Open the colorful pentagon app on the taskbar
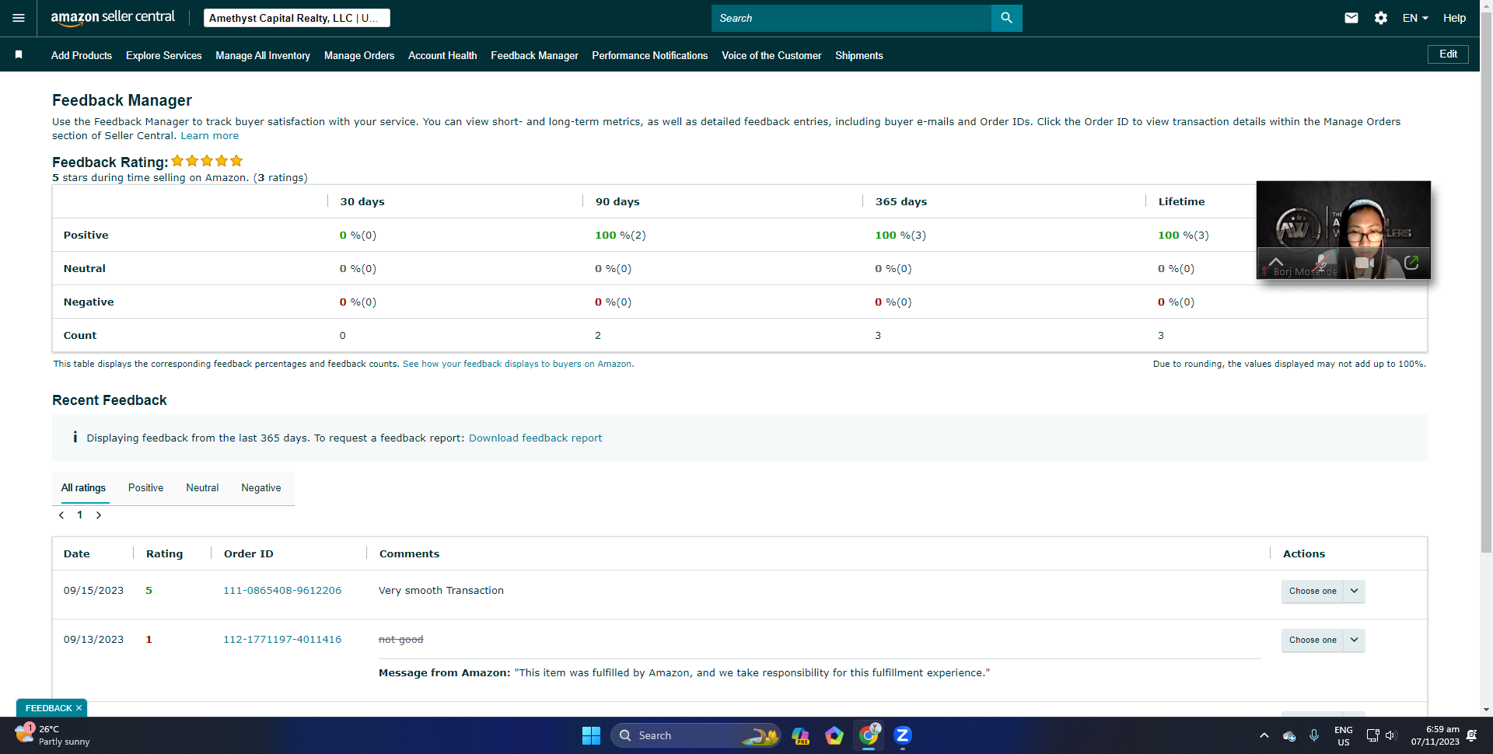The width and height of the screenshot is (1493, 754). tap(834, 735)
